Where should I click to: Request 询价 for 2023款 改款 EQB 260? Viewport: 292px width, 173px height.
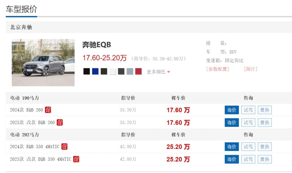click(232, 122)
